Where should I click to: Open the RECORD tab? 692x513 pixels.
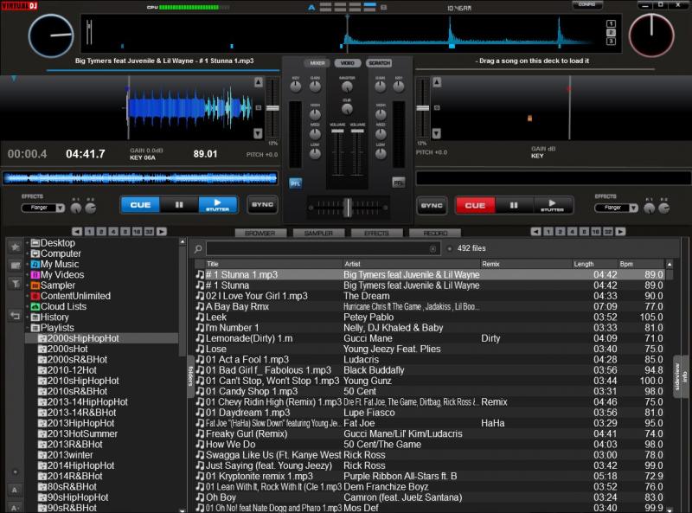(x=435, y=233)
